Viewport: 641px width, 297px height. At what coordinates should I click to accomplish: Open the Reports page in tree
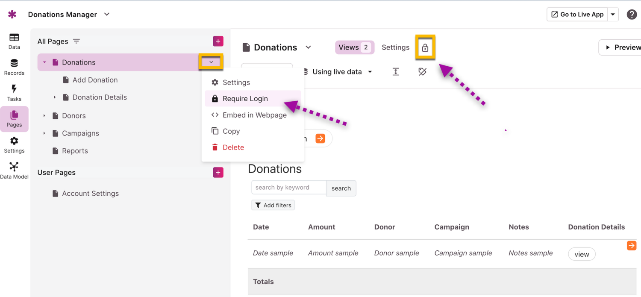(x=75, y=151)
